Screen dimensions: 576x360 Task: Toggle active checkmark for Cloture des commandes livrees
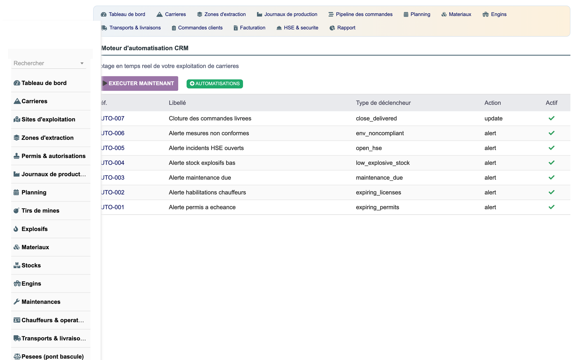[x=551, y=118]
